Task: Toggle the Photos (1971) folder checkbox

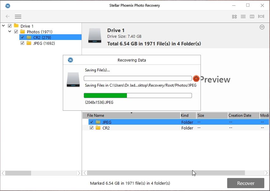Action: 16,32
